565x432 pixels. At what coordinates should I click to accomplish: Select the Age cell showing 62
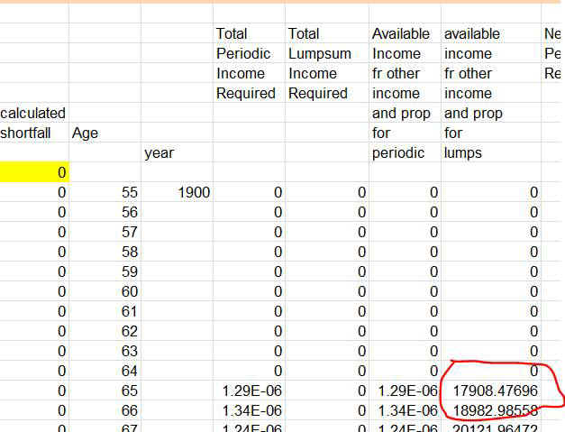coord(105,331)
